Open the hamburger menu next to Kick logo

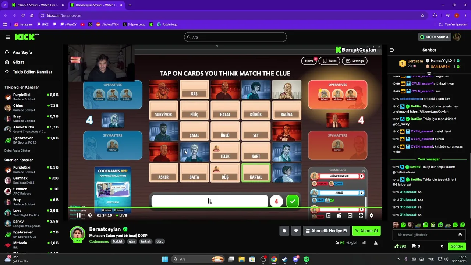coord(8,37)
